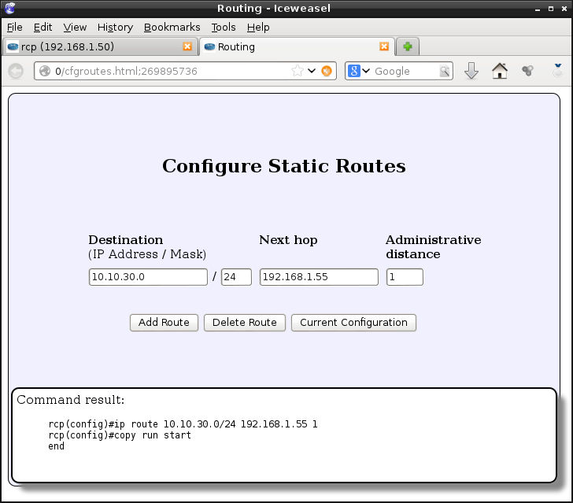The image size is (573, 503).
Task: Open the Edit menu
Action: (x=43, y=28)
